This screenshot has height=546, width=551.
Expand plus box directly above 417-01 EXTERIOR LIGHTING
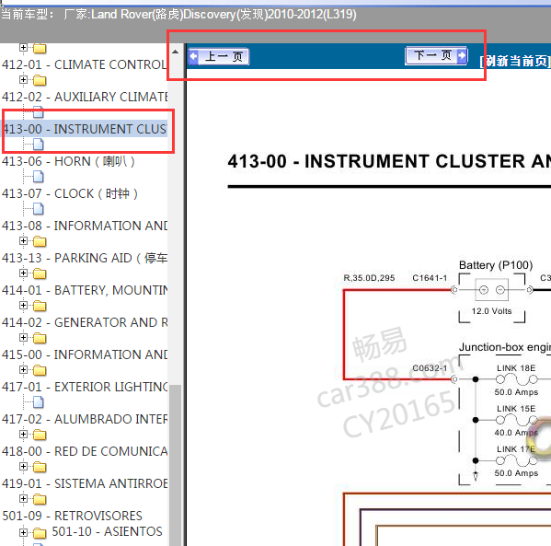23,370
